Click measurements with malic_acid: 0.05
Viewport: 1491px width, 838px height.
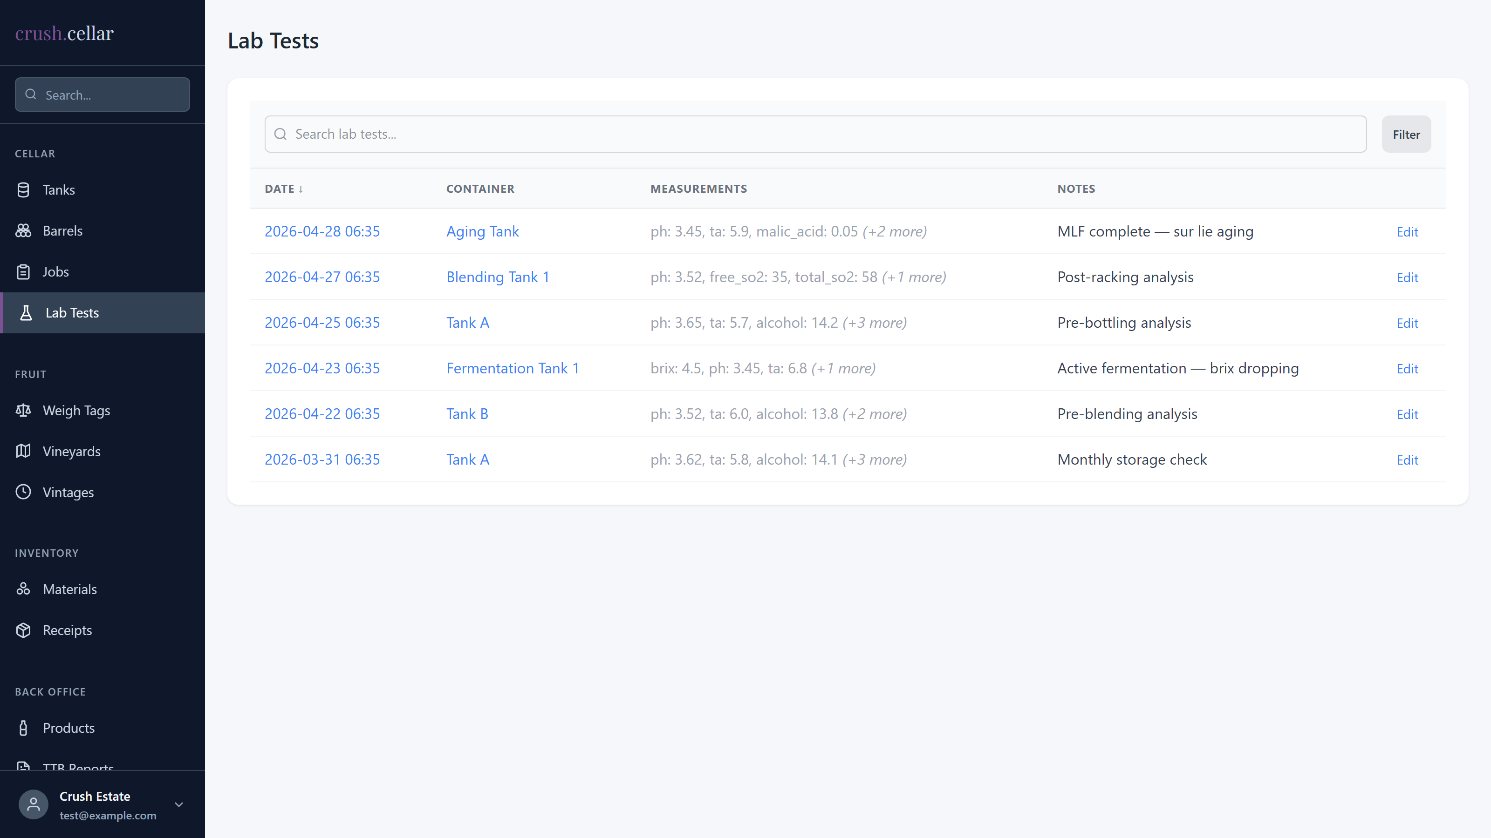pos(788,231)
